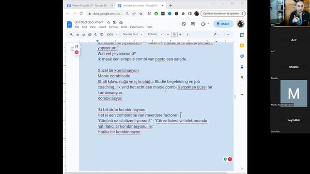Show the document outline icon
Screen dimensions: 310x174
tap(72, 49)
